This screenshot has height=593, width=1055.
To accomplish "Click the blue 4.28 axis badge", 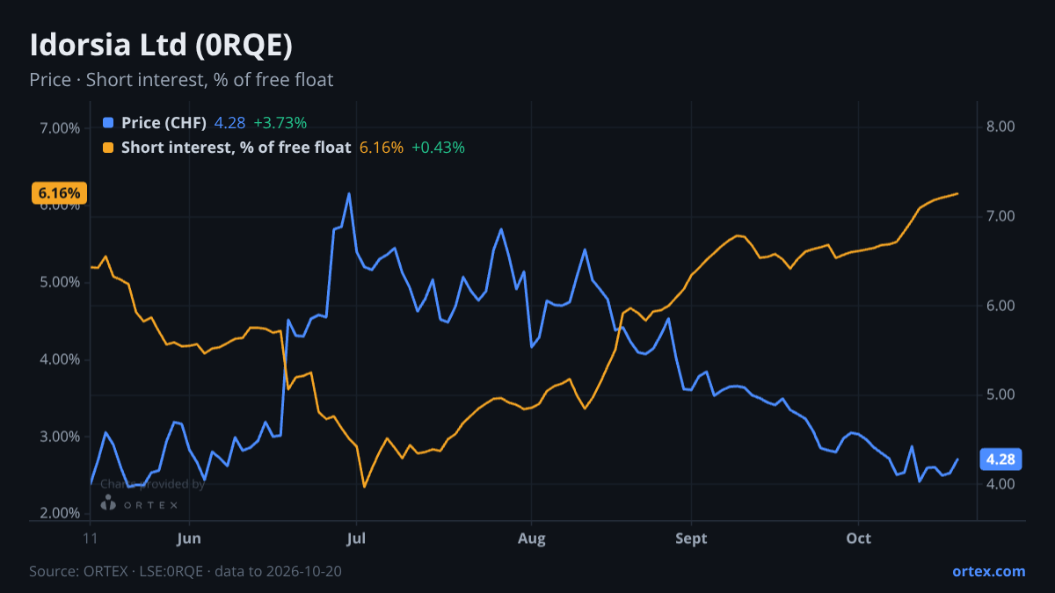I will [x=1000, y=459].
